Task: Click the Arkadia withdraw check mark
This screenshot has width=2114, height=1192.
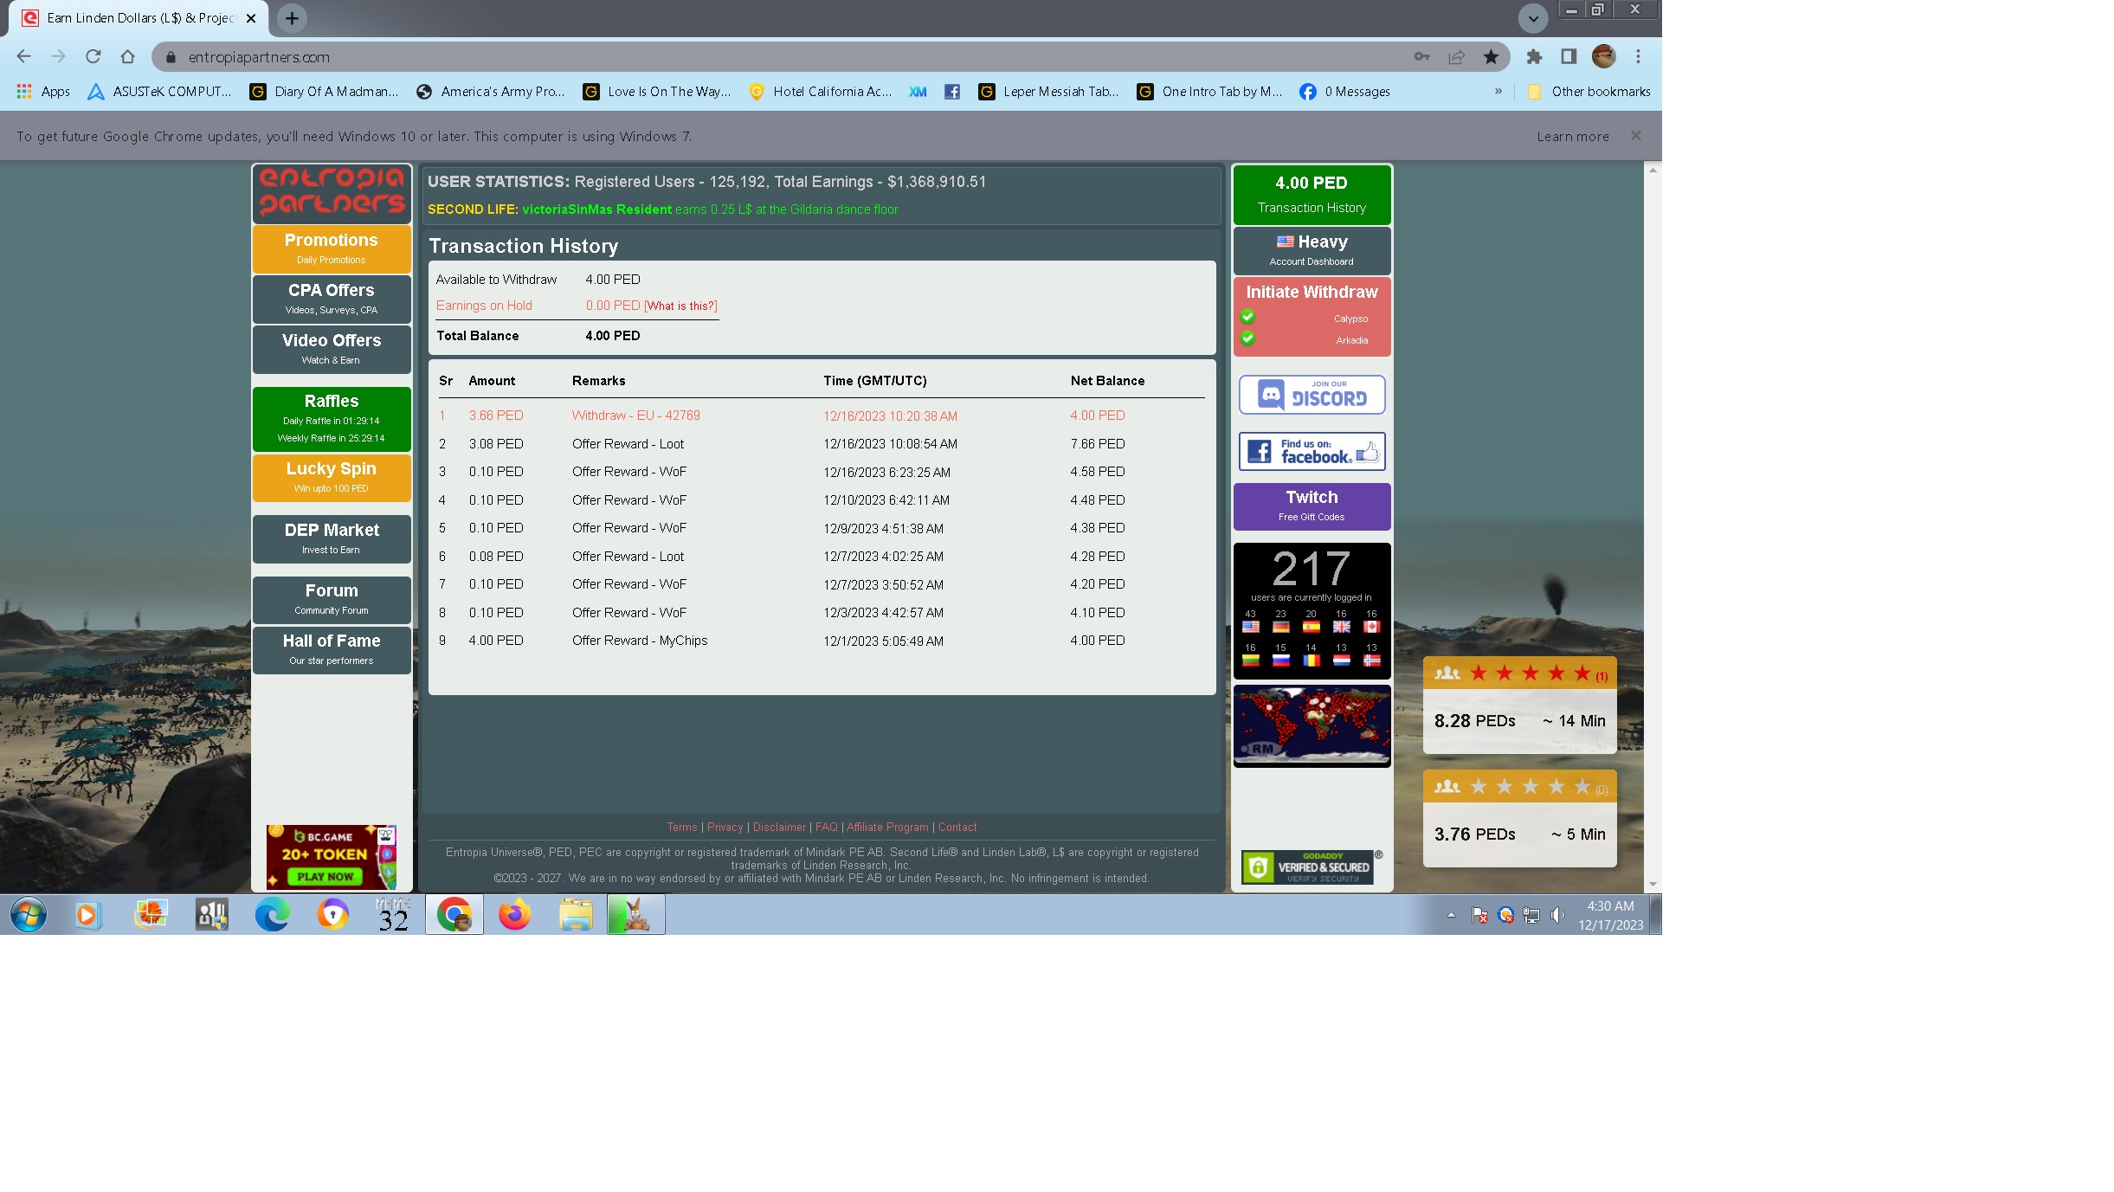Action: [1247, 338]
